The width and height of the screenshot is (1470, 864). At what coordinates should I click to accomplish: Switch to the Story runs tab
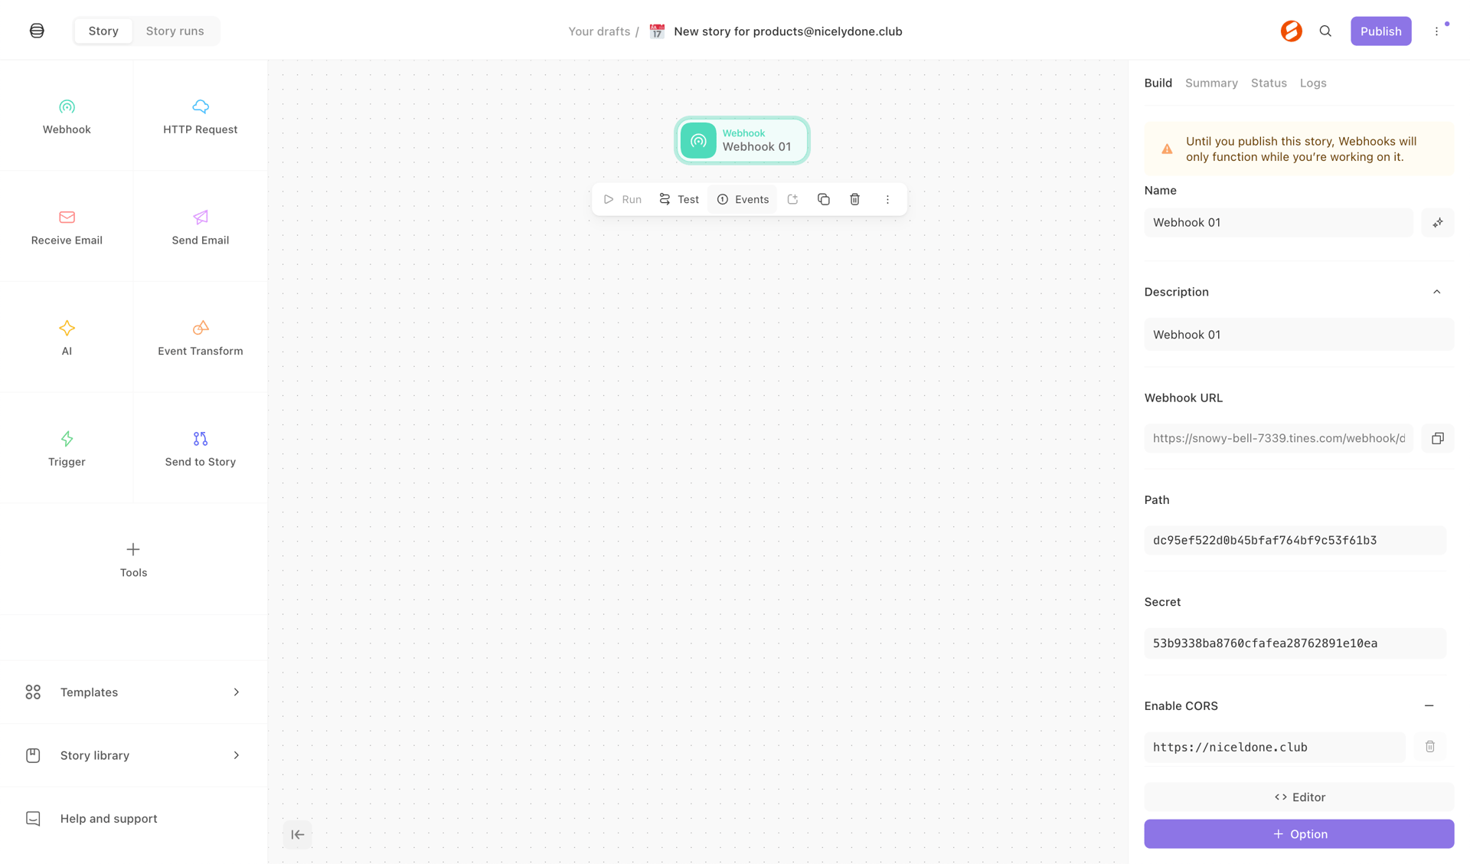point(175,31)
